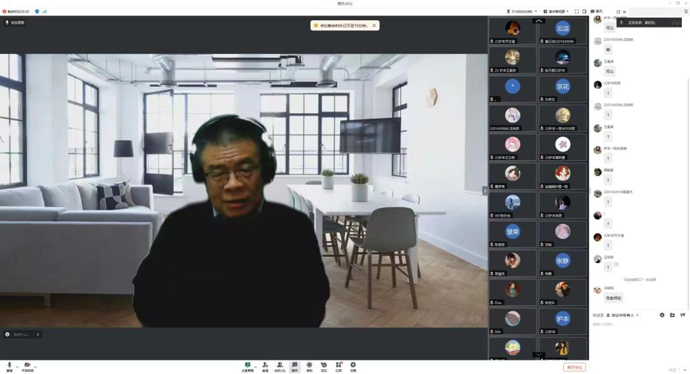Mute the microphone in bottom toolbar
The image size is (690, 374).
(9, 365)
